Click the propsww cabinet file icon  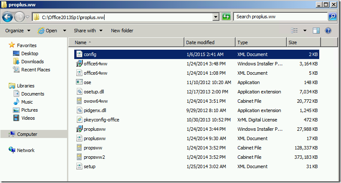79,148
